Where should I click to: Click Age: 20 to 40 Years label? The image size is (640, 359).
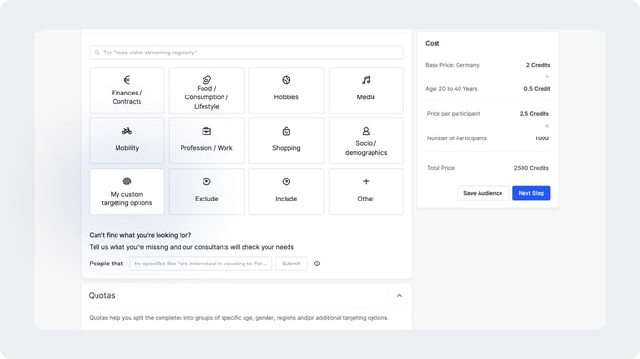click(x=451, y=89)
